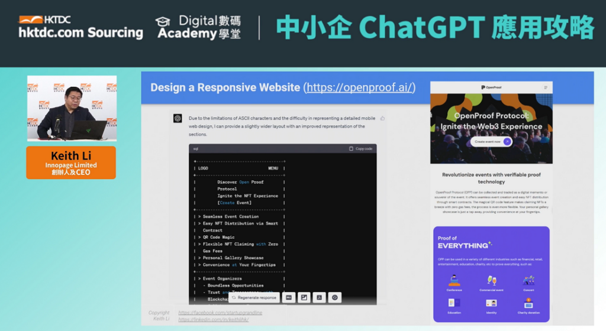The height and width of the screenshot is (331, 606).
Task: Click the Concert icon
Action: point(528,281)
